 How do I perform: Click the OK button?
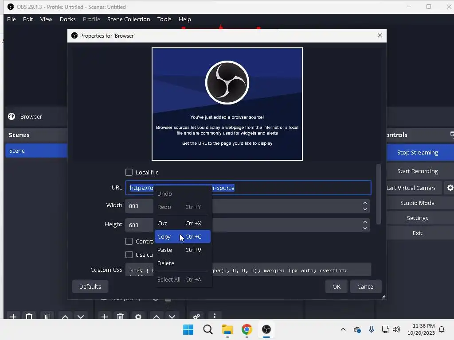pos(336,286)
